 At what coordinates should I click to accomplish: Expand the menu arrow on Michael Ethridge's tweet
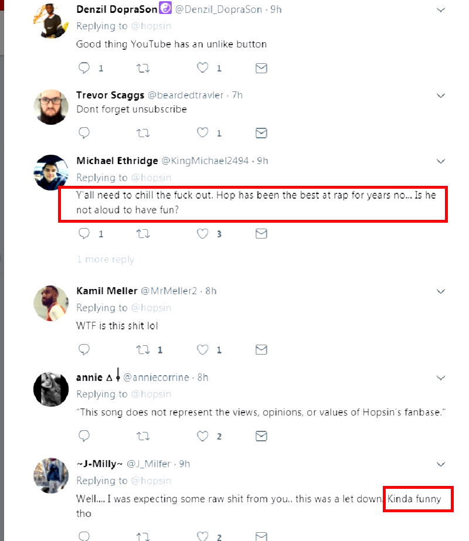[441, 161]
